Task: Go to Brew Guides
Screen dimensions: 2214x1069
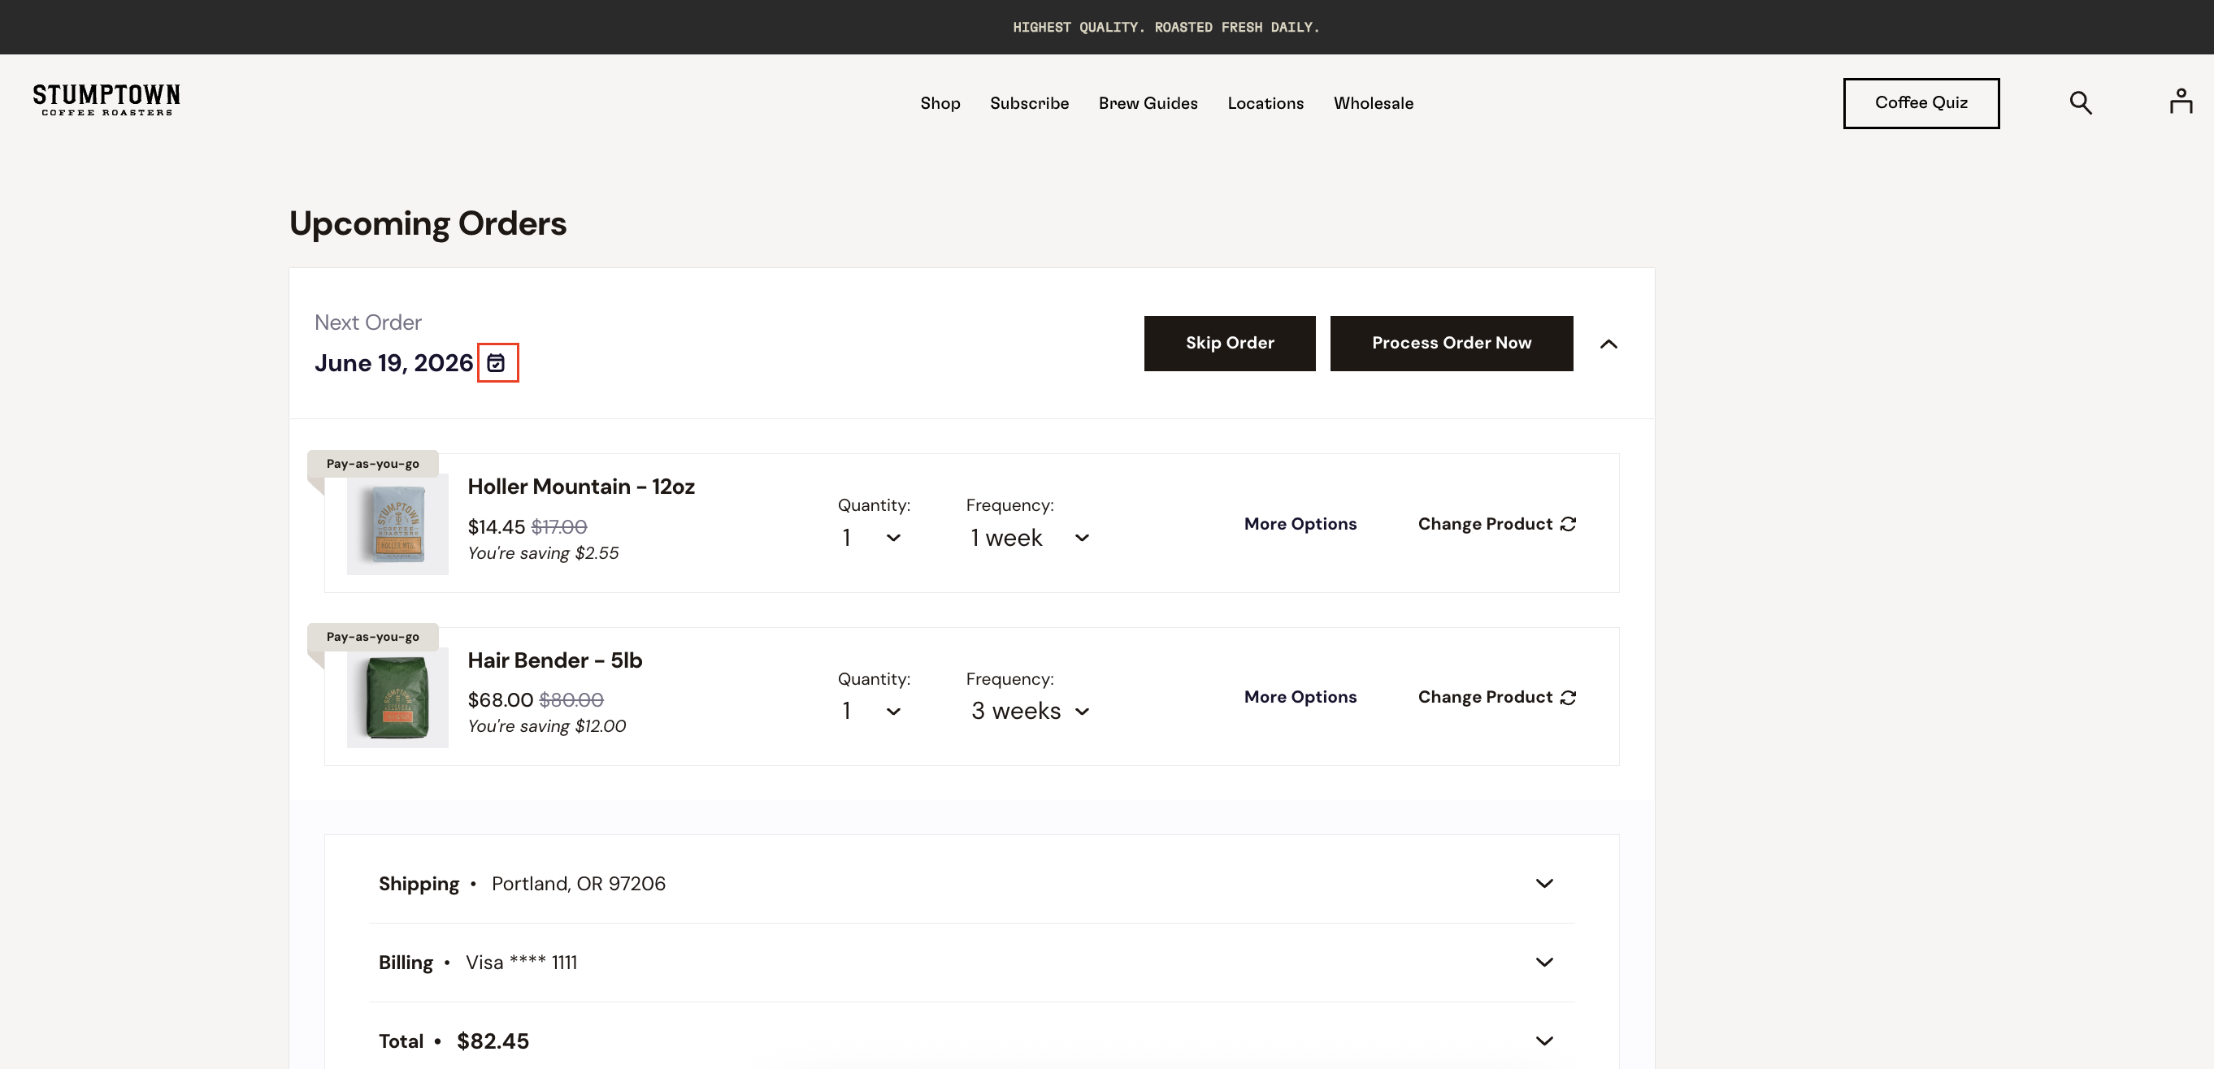Action: (1148, 103)
